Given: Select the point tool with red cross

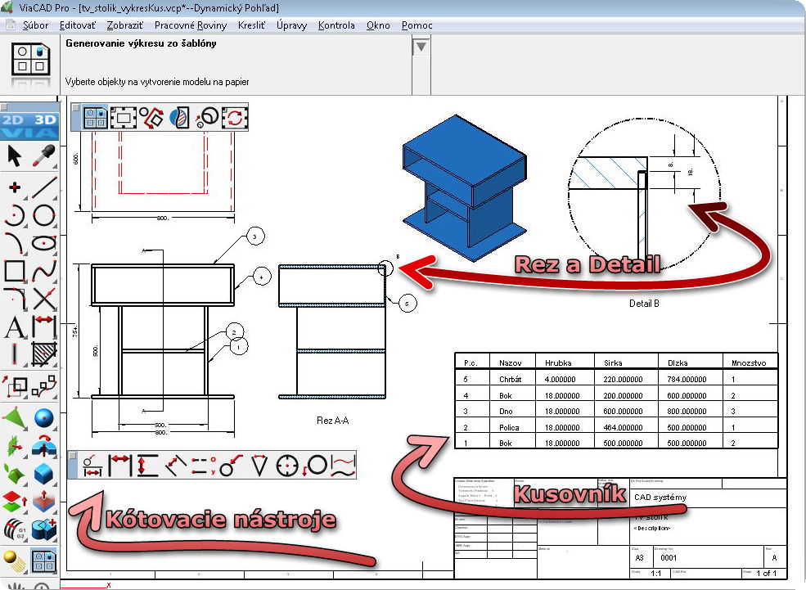Looking at the screenshot, I should coord(15,187).
